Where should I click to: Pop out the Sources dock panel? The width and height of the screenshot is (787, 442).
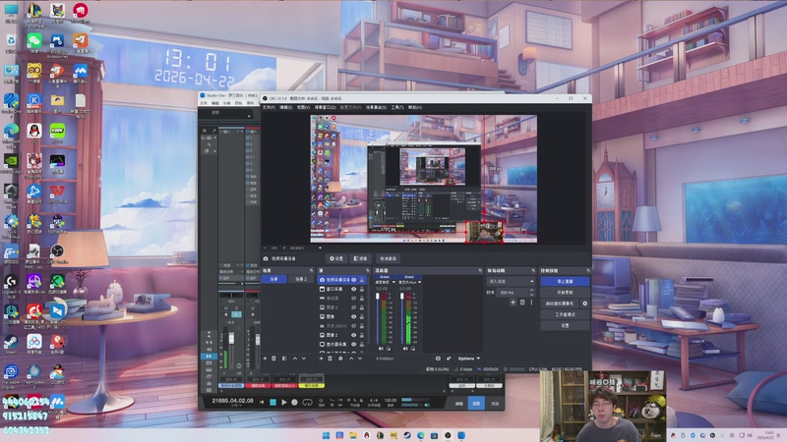pyautogui.click(x=367, y=271)
